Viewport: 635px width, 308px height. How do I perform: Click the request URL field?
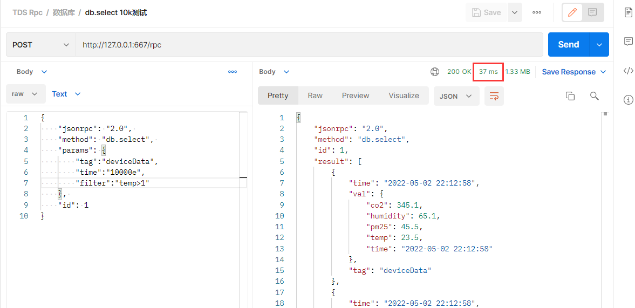pyautogui.click(x=309, y=45)
